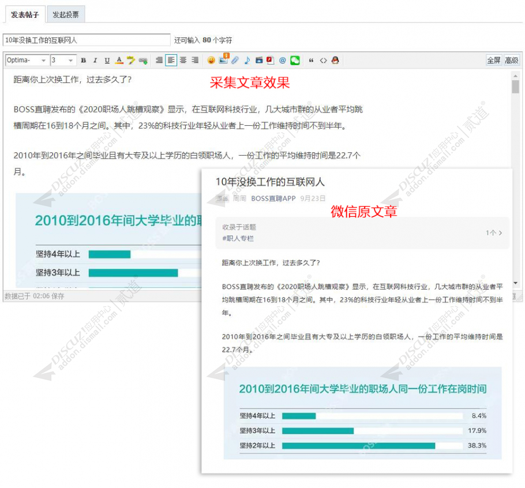Image resolution: width=525 pixels, height=488 pixels.
Task: Insert a quote block
Action: point(312,60)
